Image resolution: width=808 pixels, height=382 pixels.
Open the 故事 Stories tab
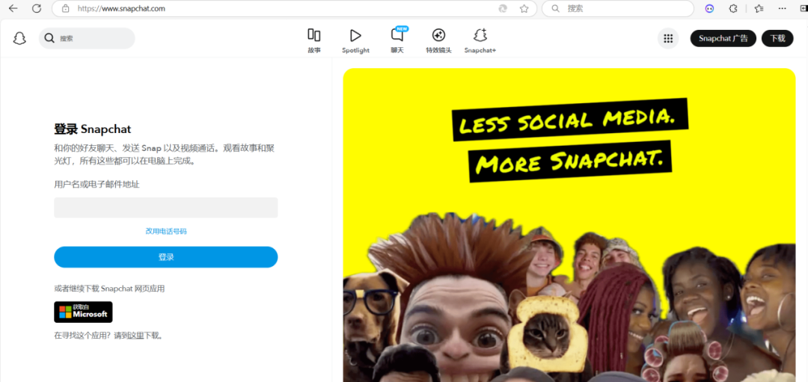pyautogui.click(x=314, y=41)
